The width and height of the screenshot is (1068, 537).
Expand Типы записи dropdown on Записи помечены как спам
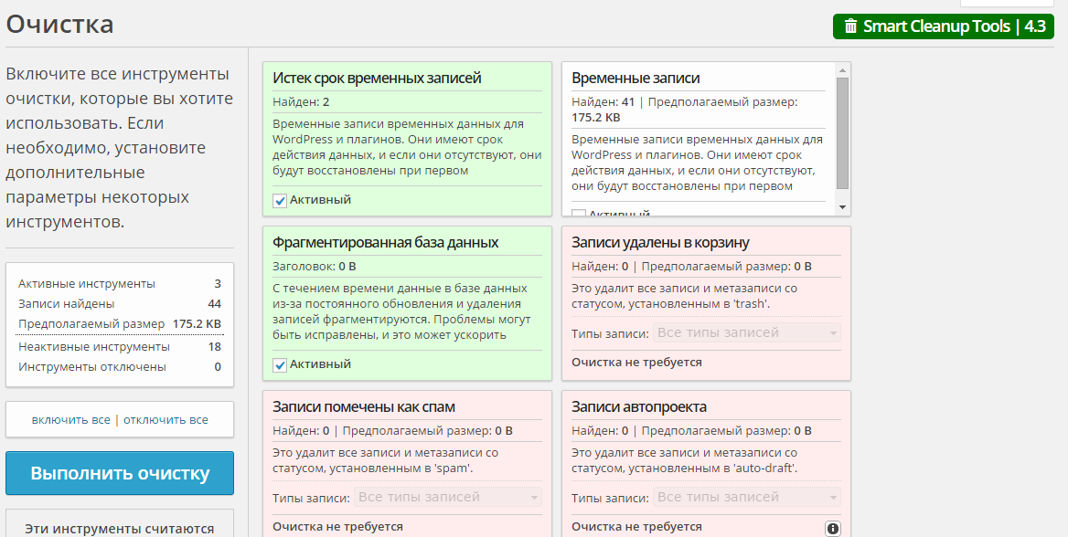tap(447, 496)
